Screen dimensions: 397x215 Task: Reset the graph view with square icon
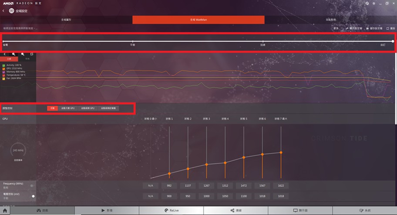32,54
